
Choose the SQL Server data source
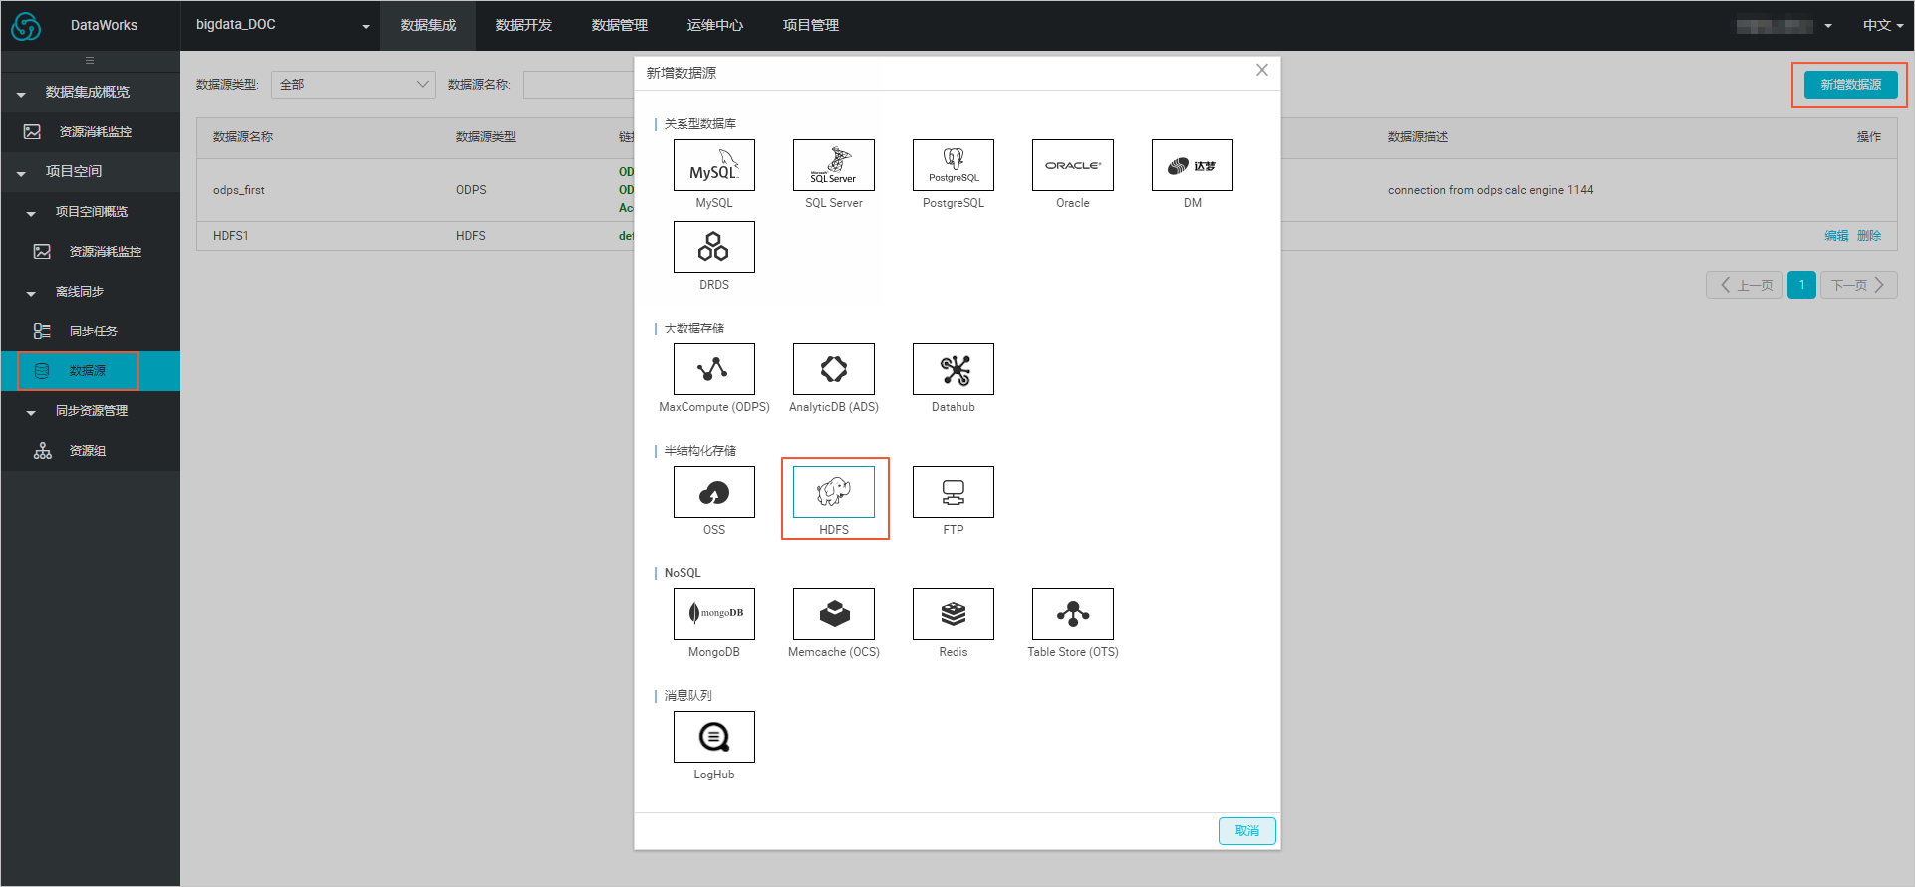tap(833, 165)
